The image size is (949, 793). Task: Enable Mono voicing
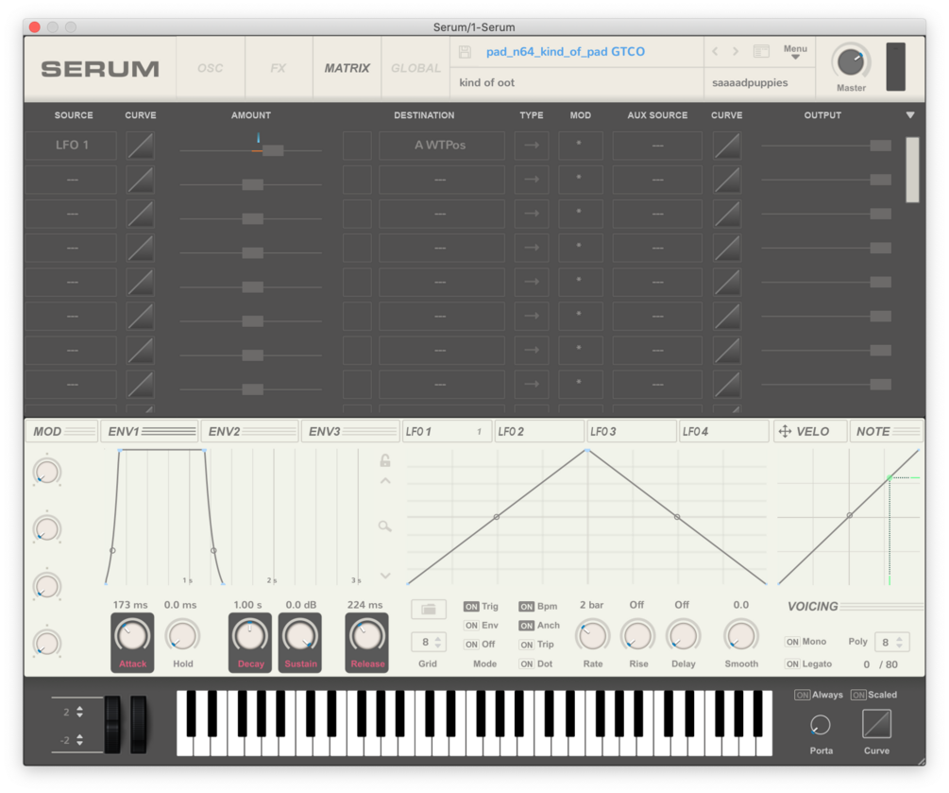792,642
